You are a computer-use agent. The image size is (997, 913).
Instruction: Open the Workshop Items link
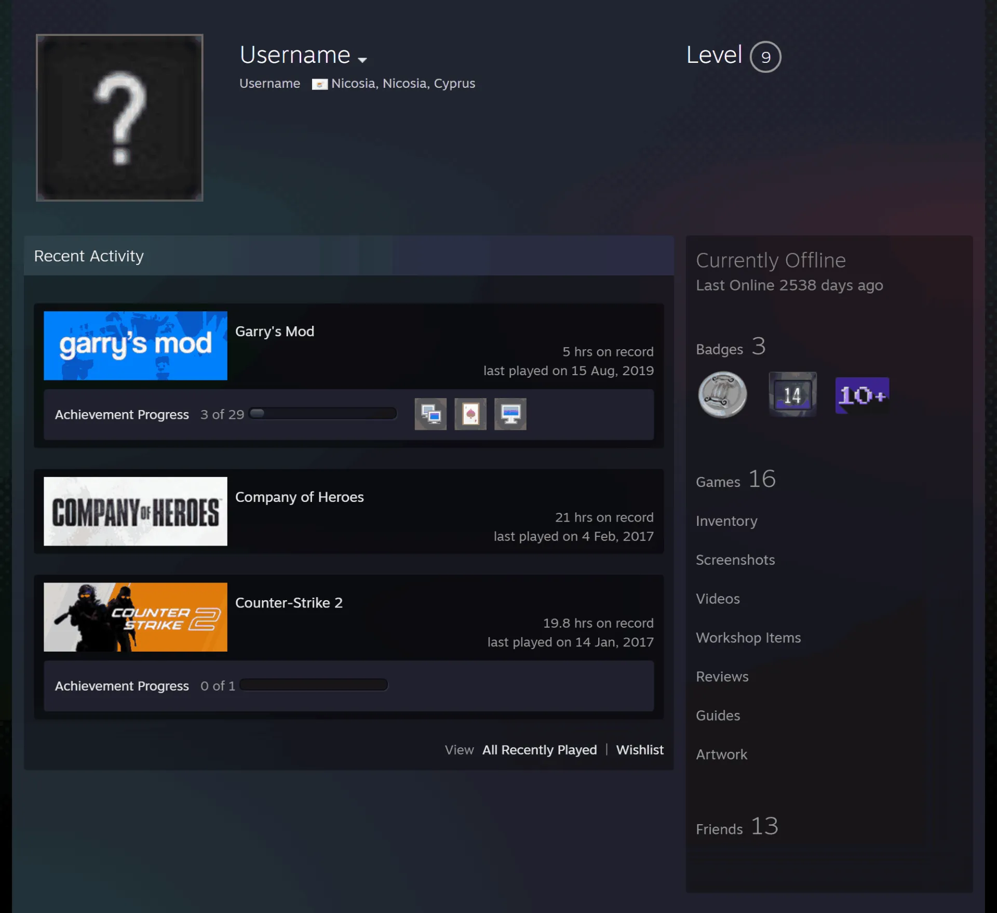(748, 638)
